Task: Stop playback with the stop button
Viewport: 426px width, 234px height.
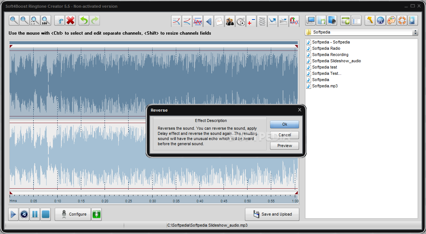Action: click(46, 214)
